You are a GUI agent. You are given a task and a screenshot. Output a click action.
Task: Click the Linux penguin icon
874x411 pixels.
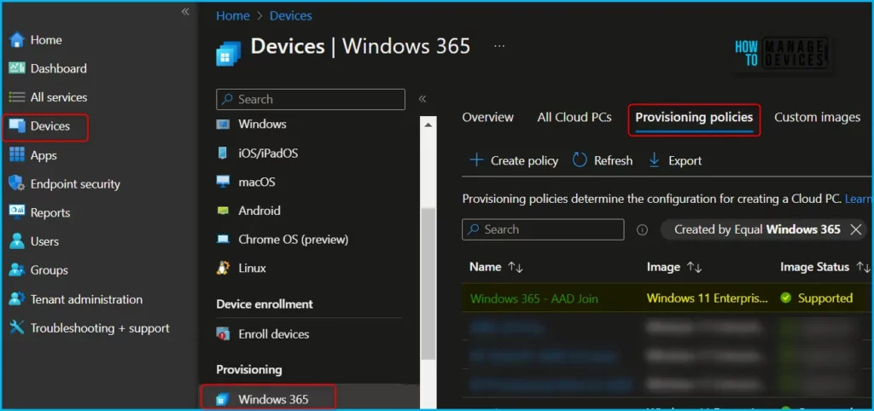(x=223, y=268)
